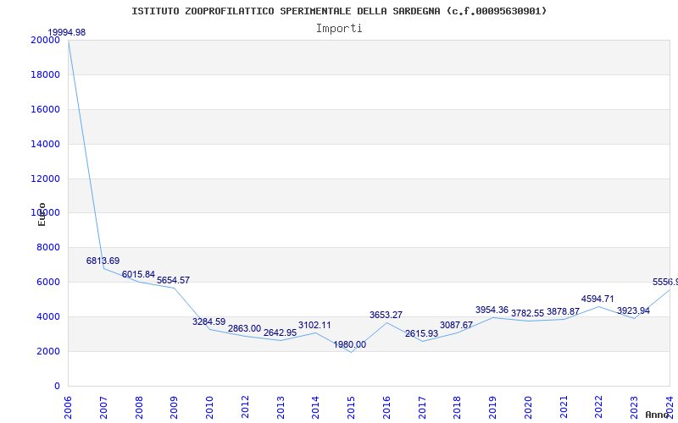Viewport: 678px width, 423px height.
Task: Click the x-axis year 2012
Action: [245, 408]
